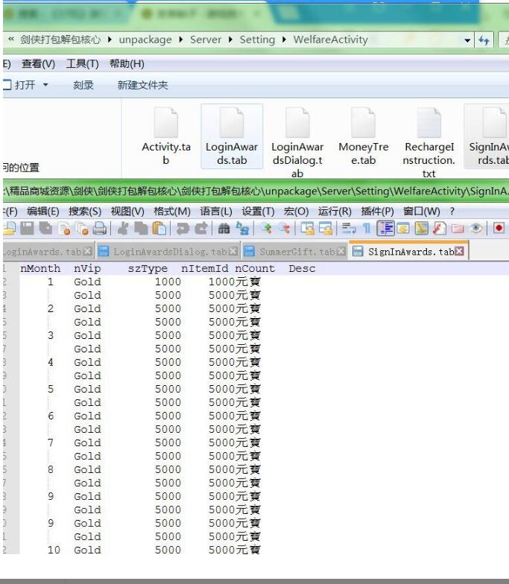The height and width of the screenshot is (584, 509).
Task: Open the Folder as Workspace icon
Action: pos(458,228)
